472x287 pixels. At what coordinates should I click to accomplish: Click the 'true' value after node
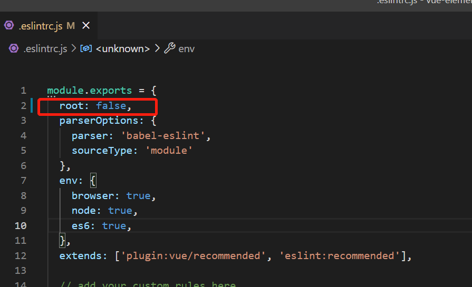pos(120,211)
